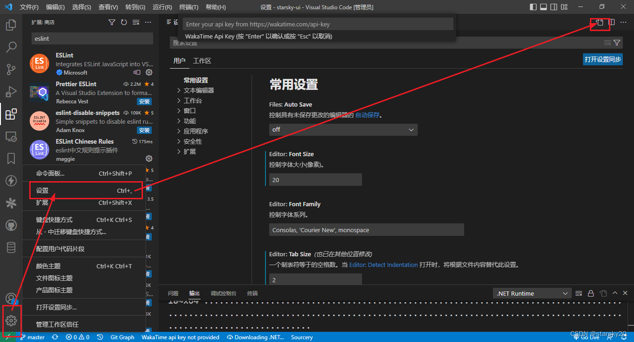Select 命令面板 from the open menu

49,173
